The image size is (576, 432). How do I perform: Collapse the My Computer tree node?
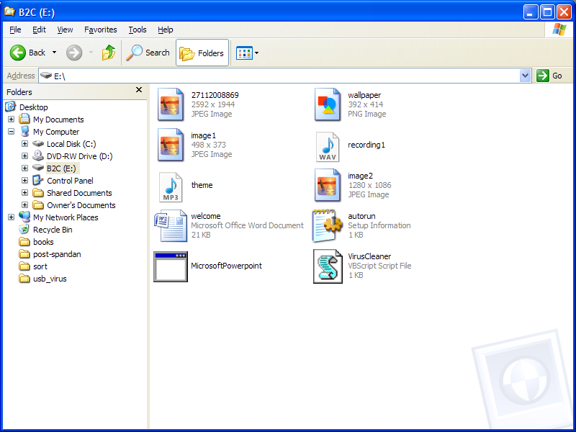[x=12, y=132]
